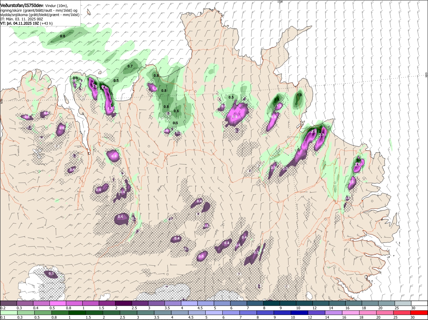428x320 pixels.
Task: Pick the rain legend swatch between 20 and 25
Action: coord(386,313)
